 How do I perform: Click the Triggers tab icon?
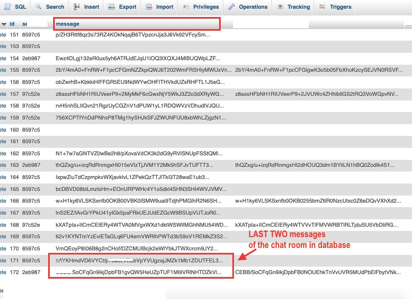322,7
